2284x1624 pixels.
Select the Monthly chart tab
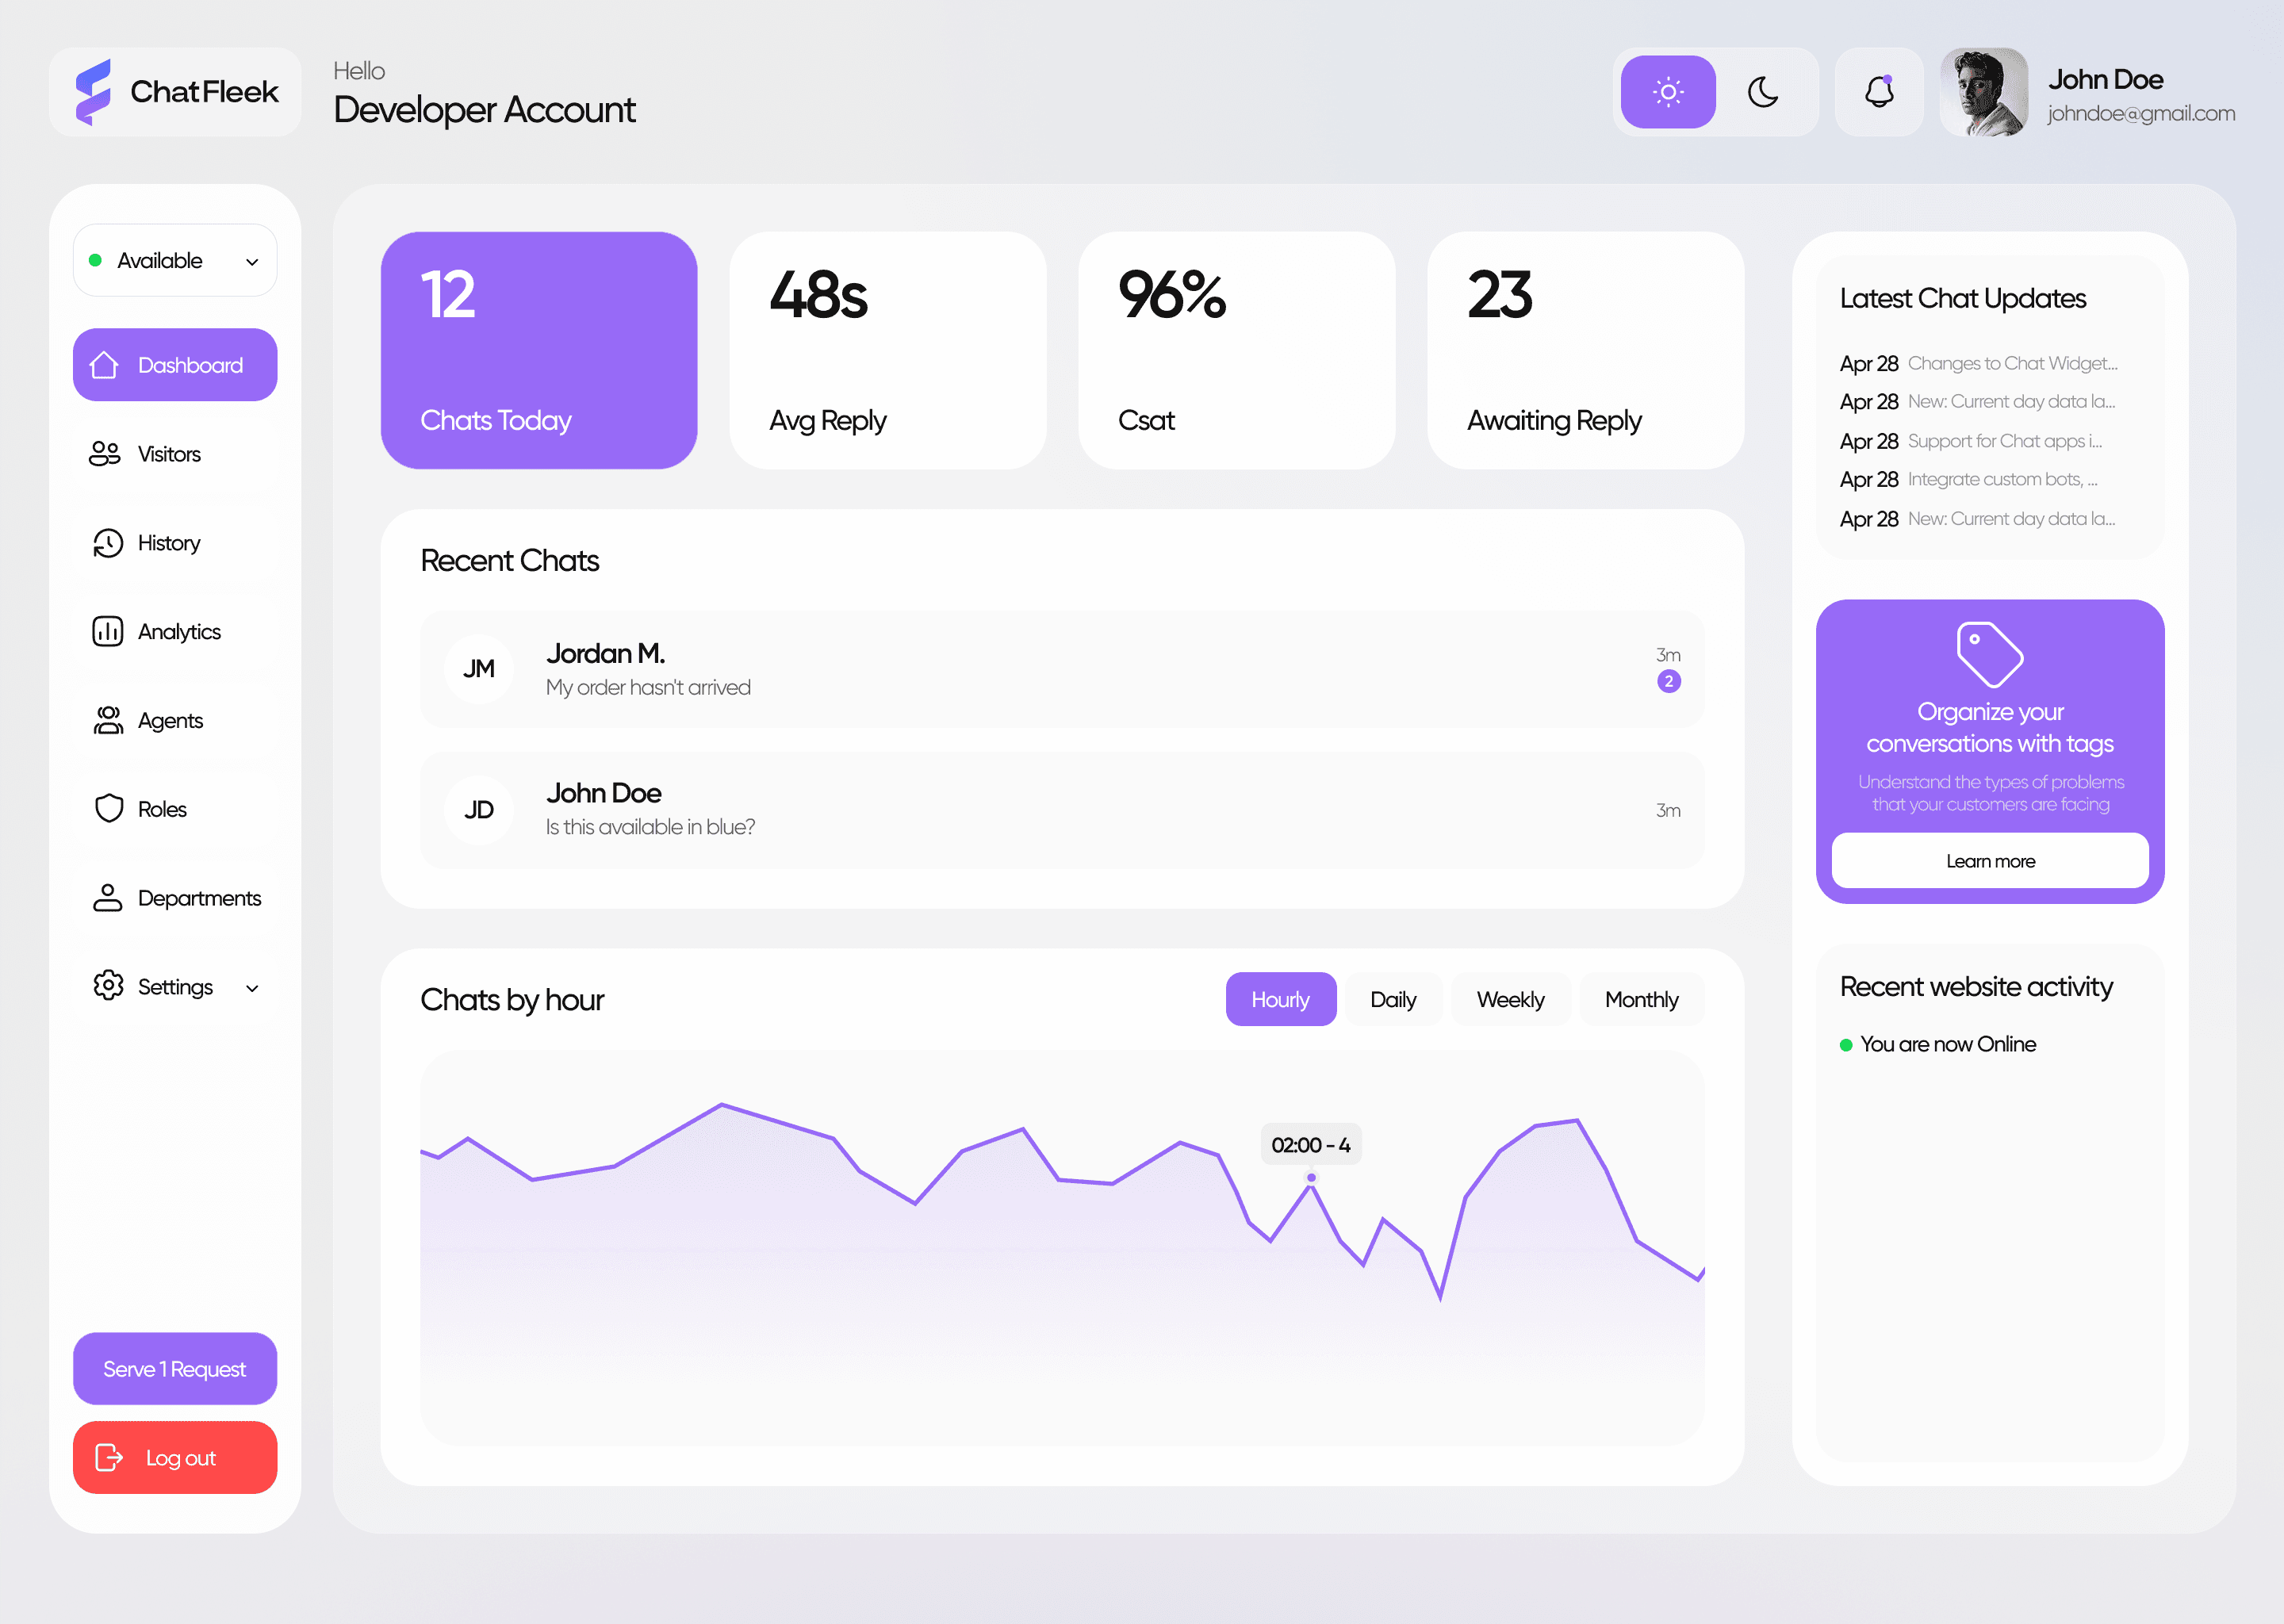click(1641, 999)
